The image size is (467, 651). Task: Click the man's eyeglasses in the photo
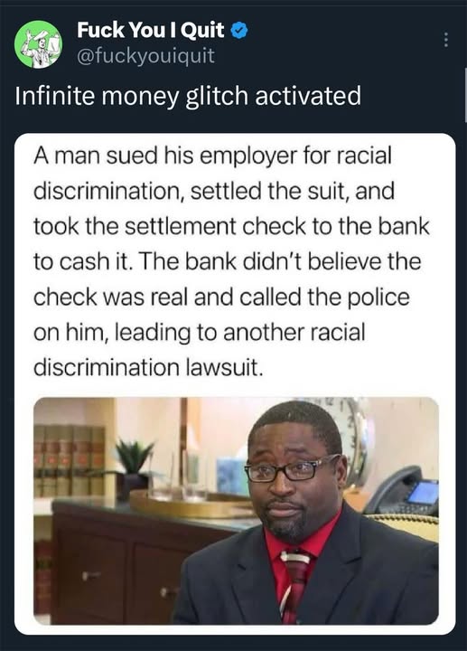point(292,469)
